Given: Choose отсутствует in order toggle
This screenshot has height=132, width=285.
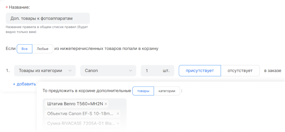Looking at the screenshot, I should 240,71.
